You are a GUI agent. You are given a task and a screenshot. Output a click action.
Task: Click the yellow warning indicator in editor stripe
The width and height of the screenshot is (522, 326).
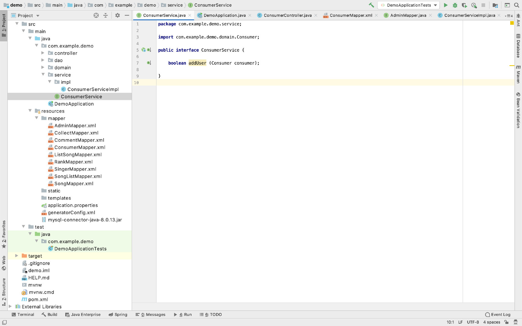pyautogui.click(x=512, y=23)
